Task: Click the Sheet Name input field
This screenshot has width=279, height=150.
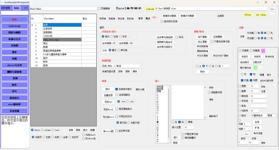Action: 69,9
